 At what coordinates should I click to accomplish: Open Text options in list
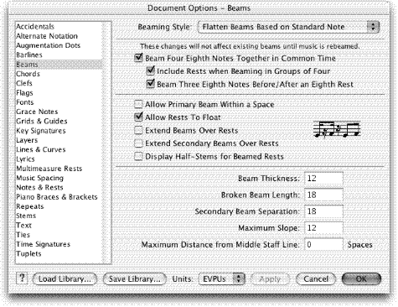point(59,226)
